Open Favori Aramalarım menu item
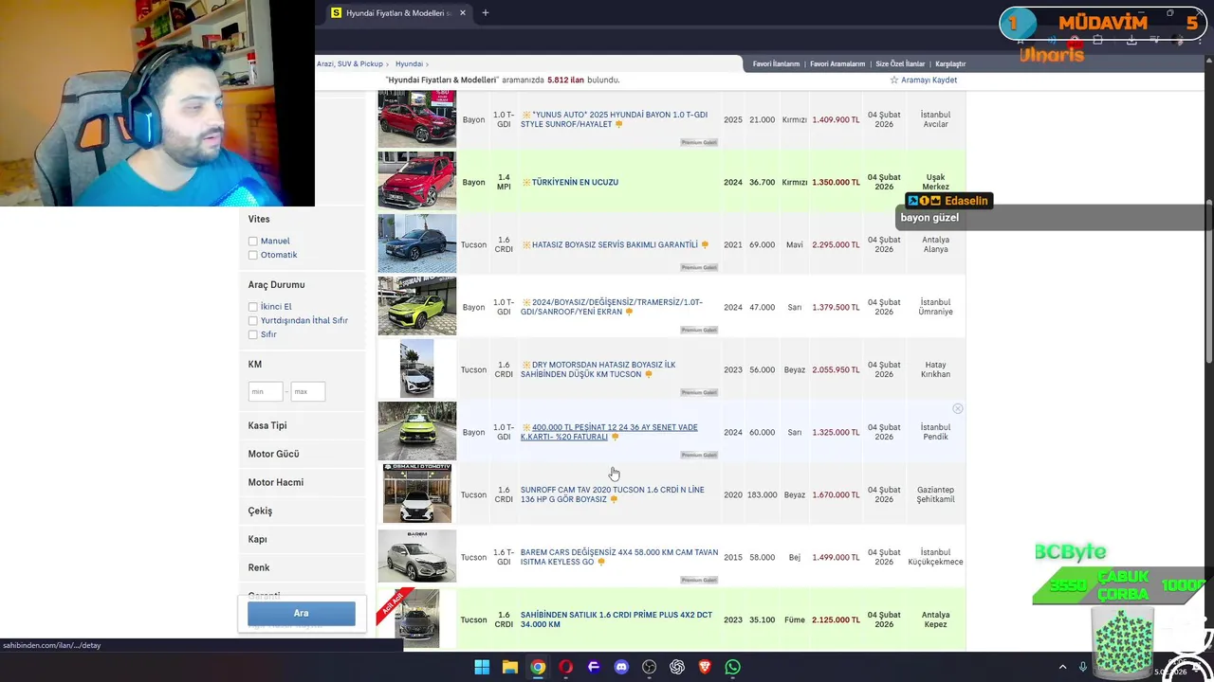This screenshot has height=682, width=1214. click(x=837, y=63)
